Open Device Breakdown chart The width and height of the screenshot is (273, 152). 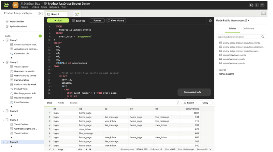23,98
